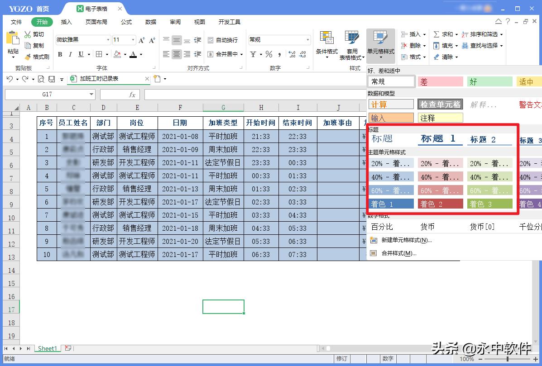
Task: Open Format as Table (套用表格格式)
Action: [352, 44]
